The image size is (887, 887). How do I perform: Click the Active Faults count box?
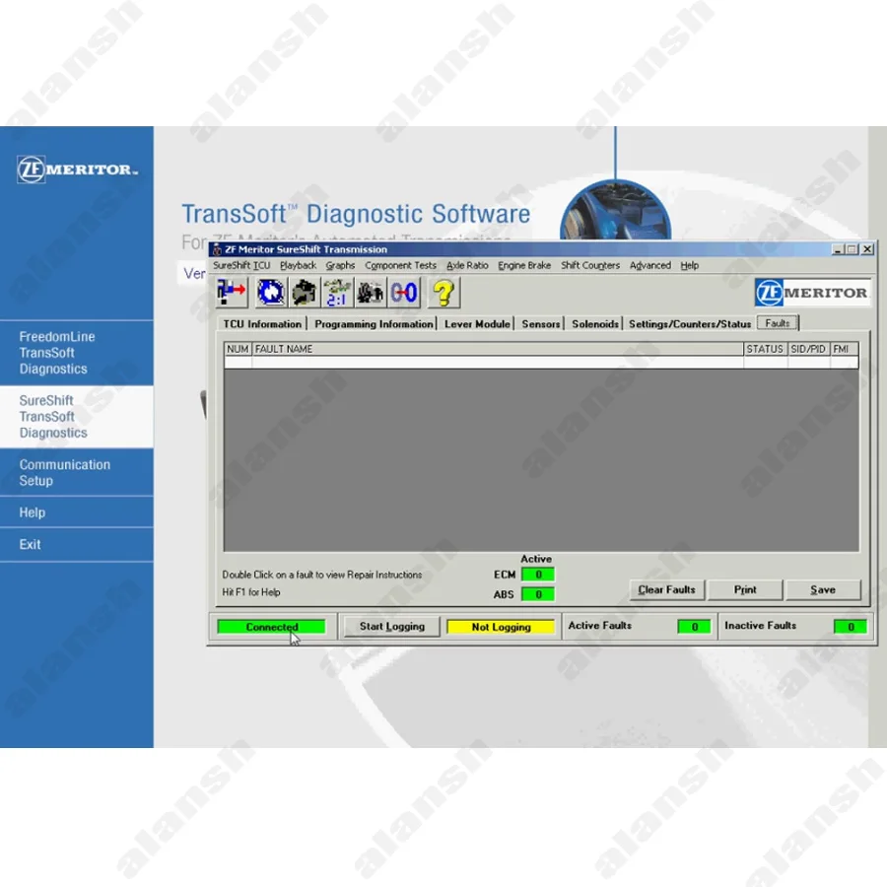(x=694, y=626)
